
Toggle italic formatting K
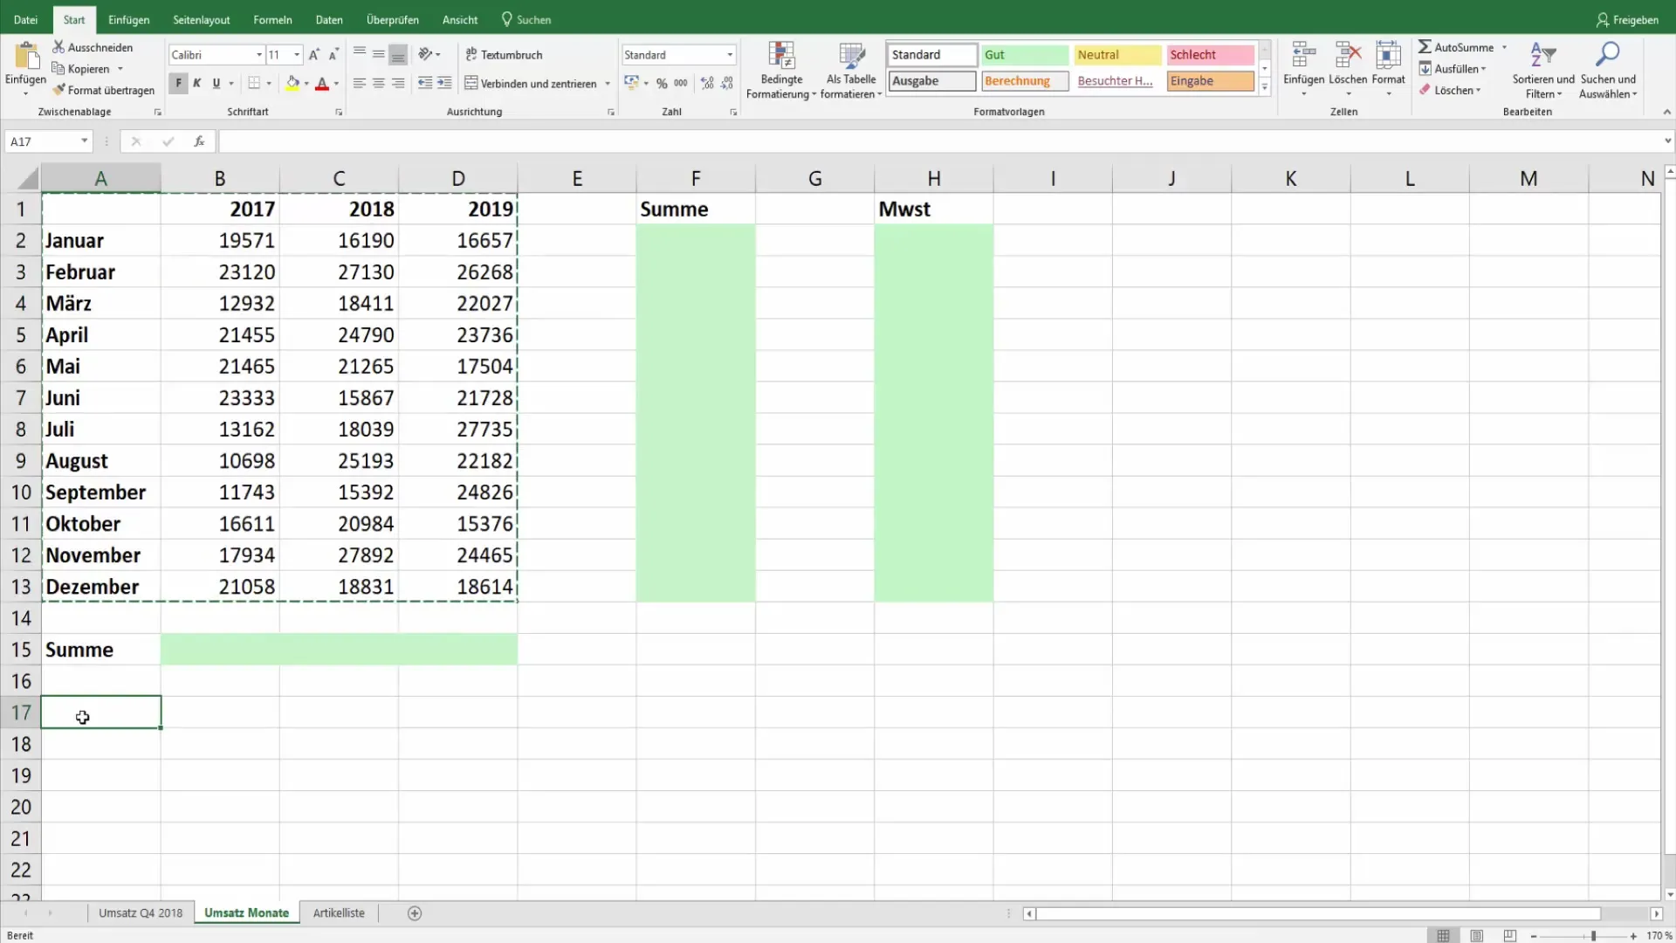pos(196,83)
